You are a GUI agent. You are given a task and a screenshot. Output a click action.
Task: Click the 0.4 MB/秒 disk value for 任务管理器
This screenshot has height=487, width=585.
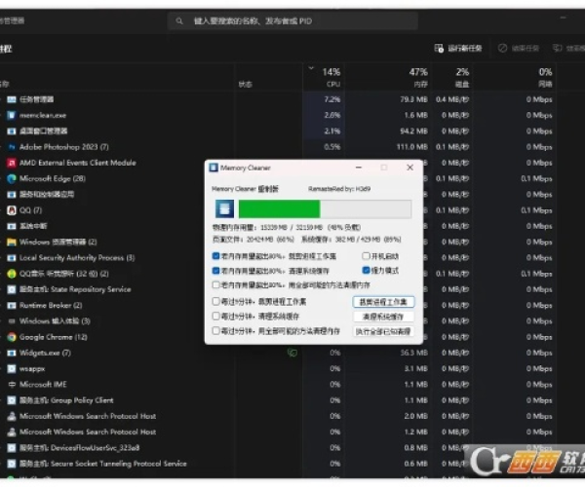[452, 99]
